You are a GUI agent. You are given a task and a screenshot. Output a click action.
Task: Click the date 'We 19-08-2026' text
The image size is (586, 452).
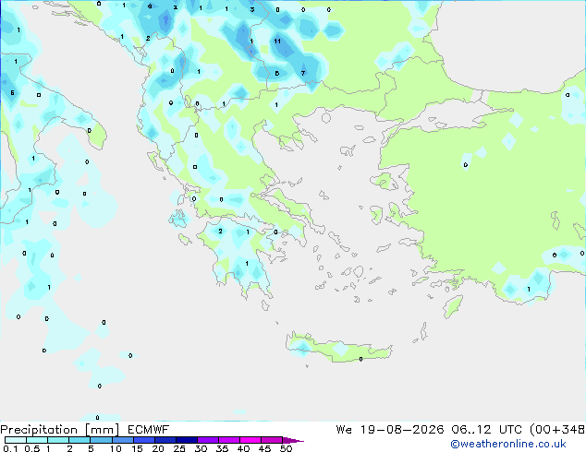pyautogui.click(x=390, y=430)
